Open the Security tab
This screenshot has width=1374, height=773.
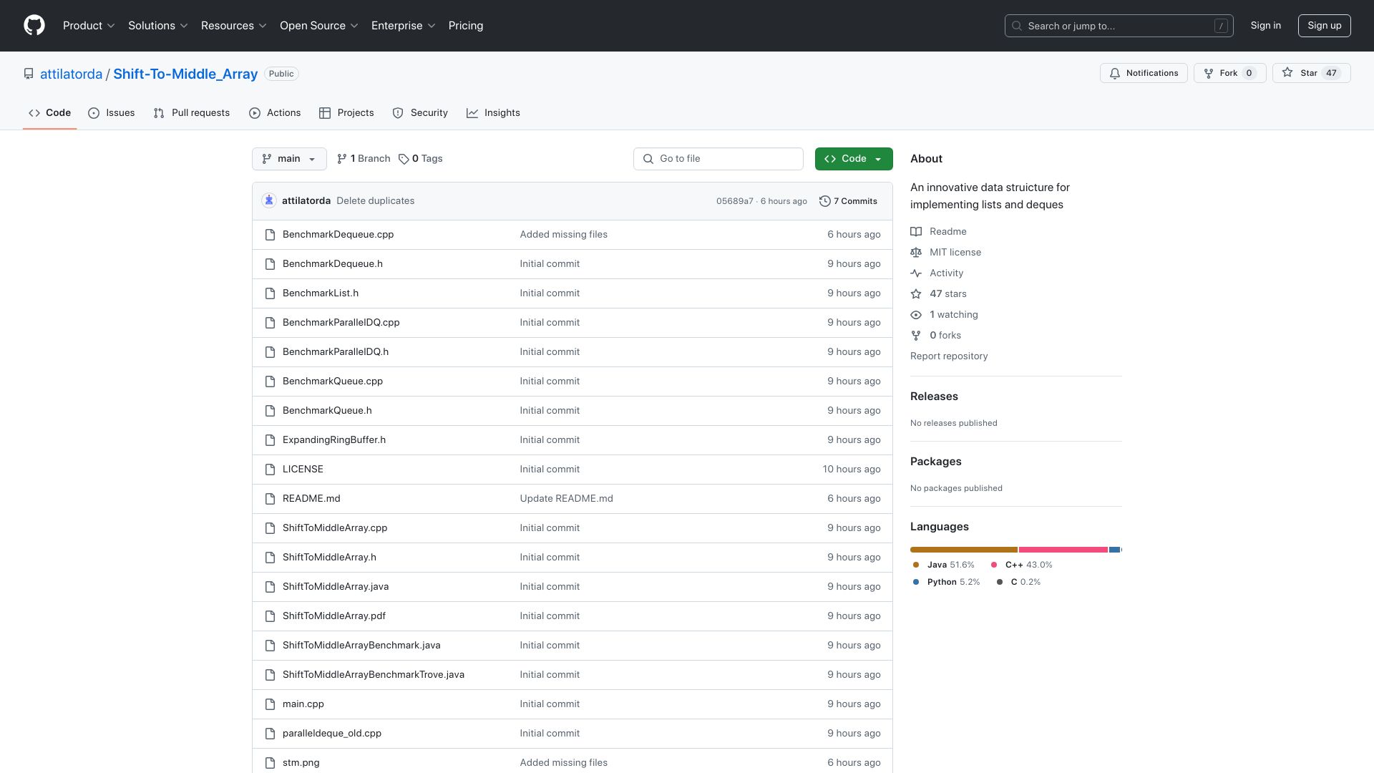(x=420, y=113)
